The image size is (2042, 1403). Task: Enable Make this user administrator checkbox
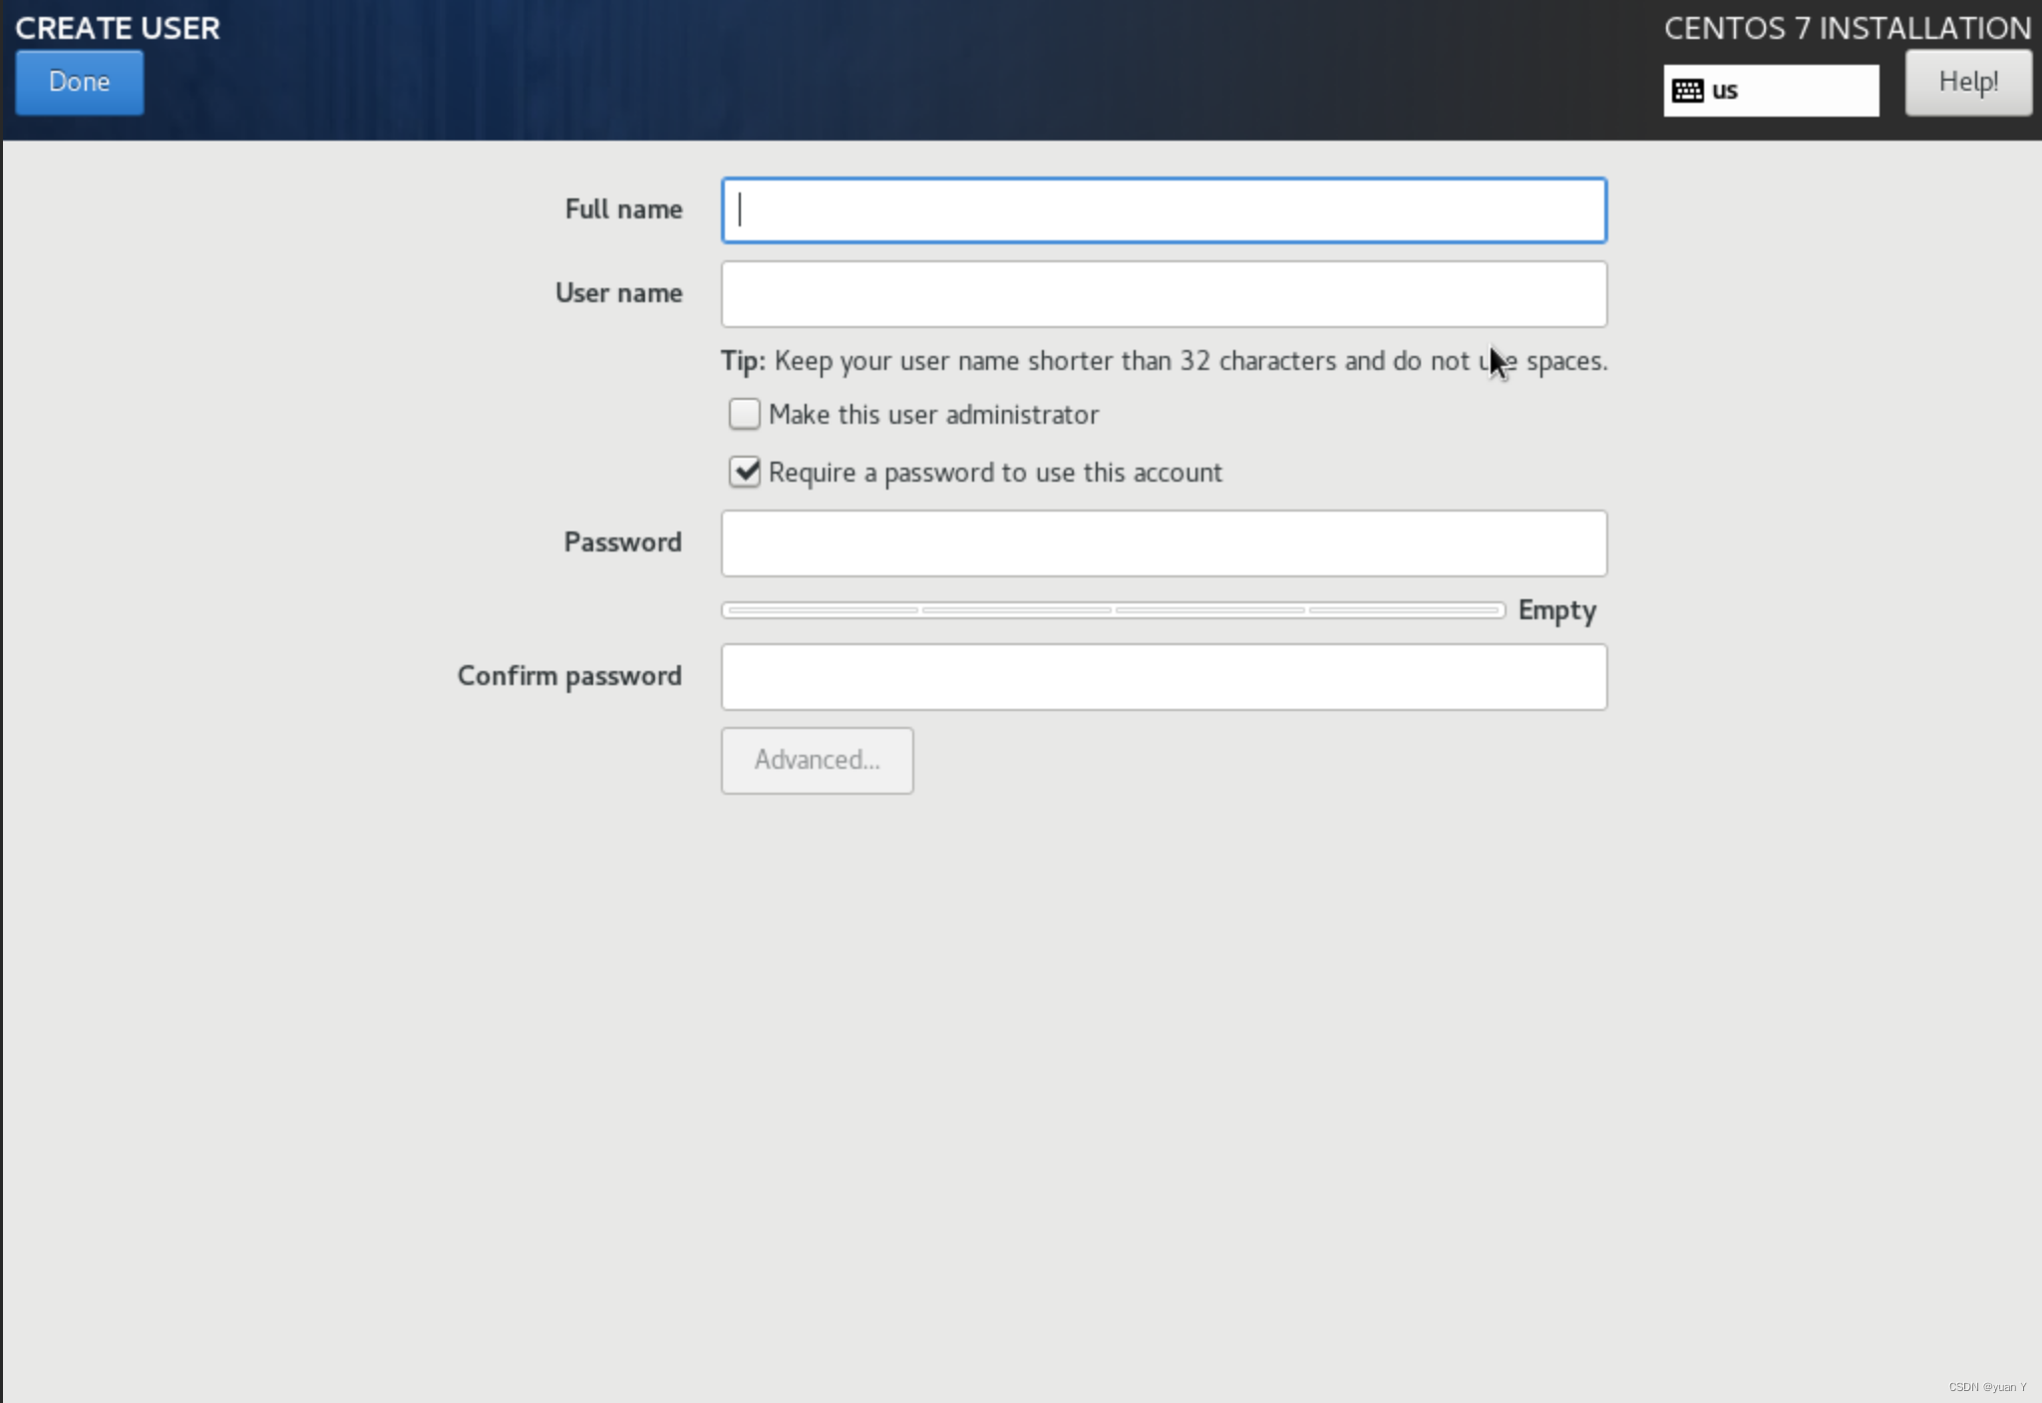(744, 414)
